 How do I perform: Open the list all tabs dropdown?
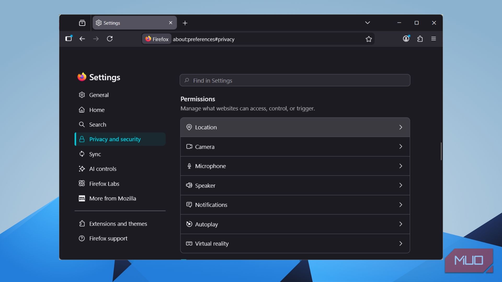click(367, 23)
